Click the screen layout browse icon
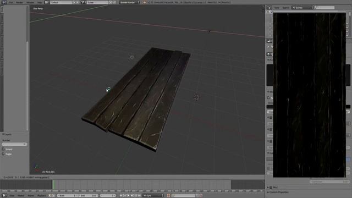 (47, 2)
